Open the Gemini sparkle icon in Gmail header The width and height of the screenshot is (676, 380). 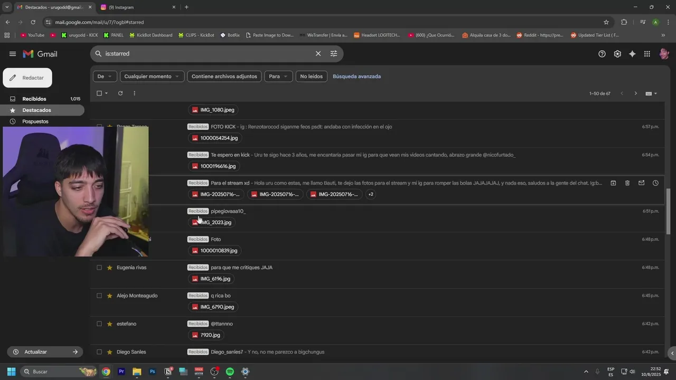pos(632,54)
